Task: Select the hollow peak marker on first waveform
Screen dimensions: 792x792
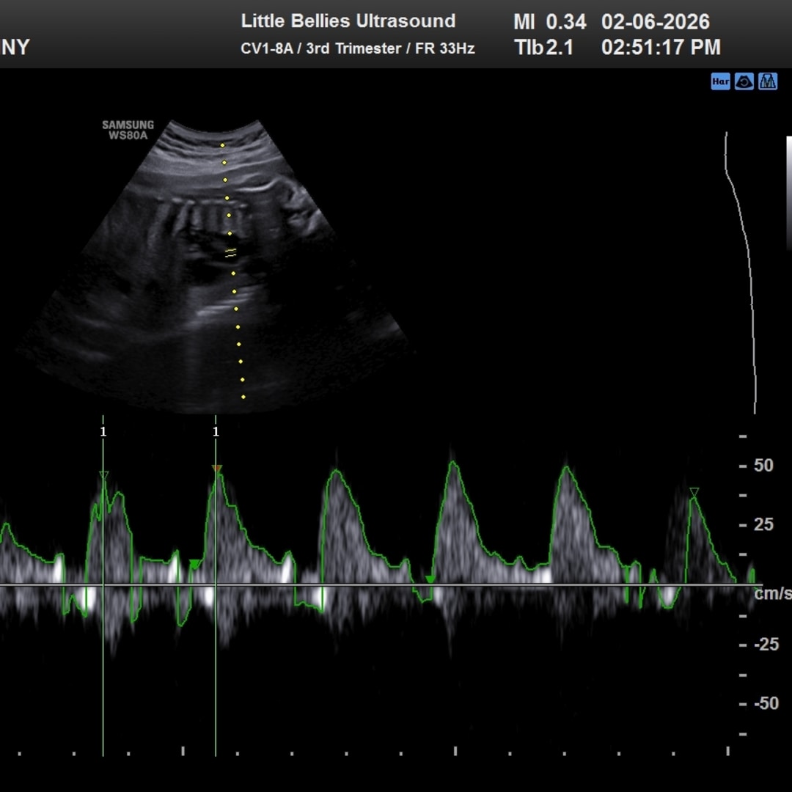Action: 103,476
